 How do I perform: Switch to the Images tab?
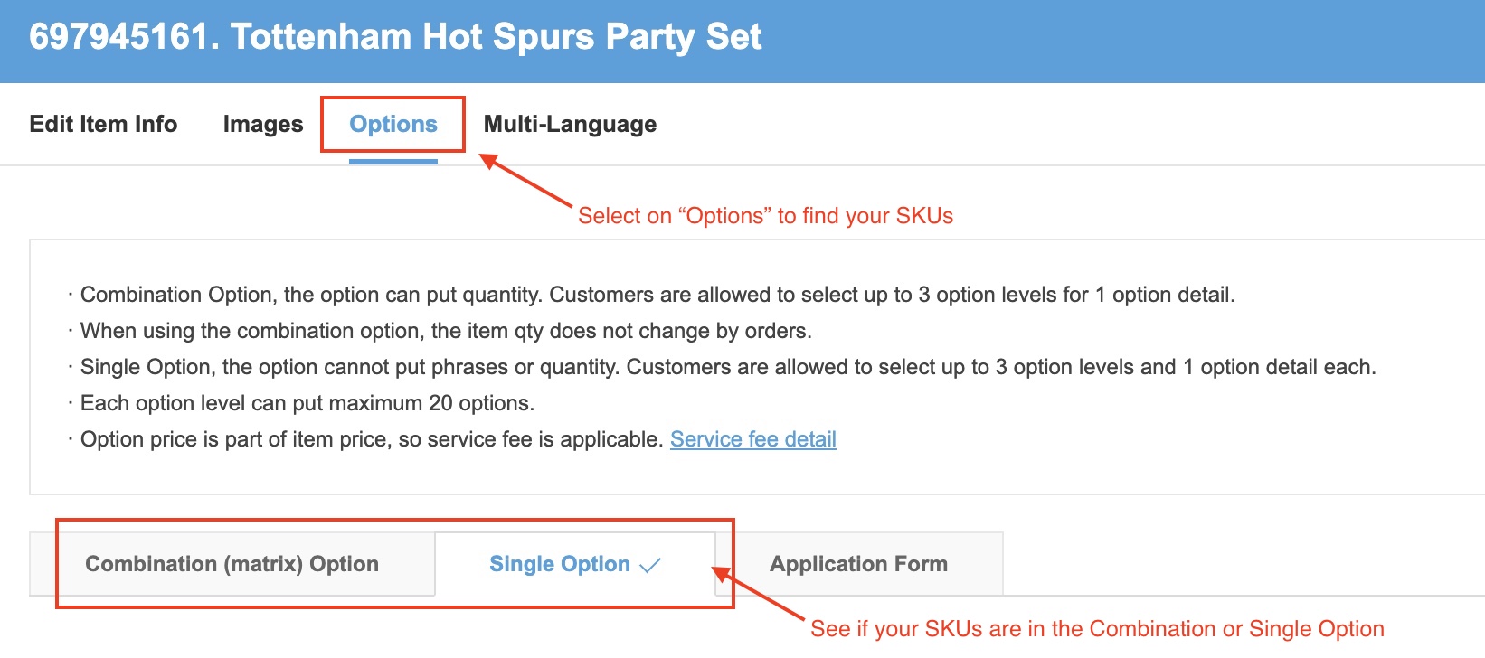(x=263, y=124)
